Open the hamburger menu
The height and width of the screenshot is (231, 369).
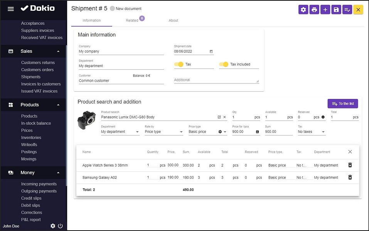pyautogui.click(x=10, y=9)
